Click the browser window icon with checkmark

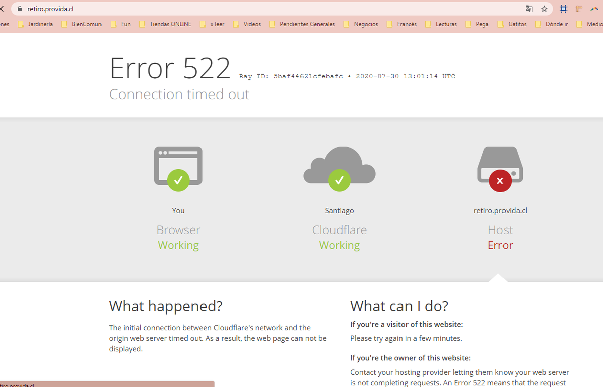[178, 169]
